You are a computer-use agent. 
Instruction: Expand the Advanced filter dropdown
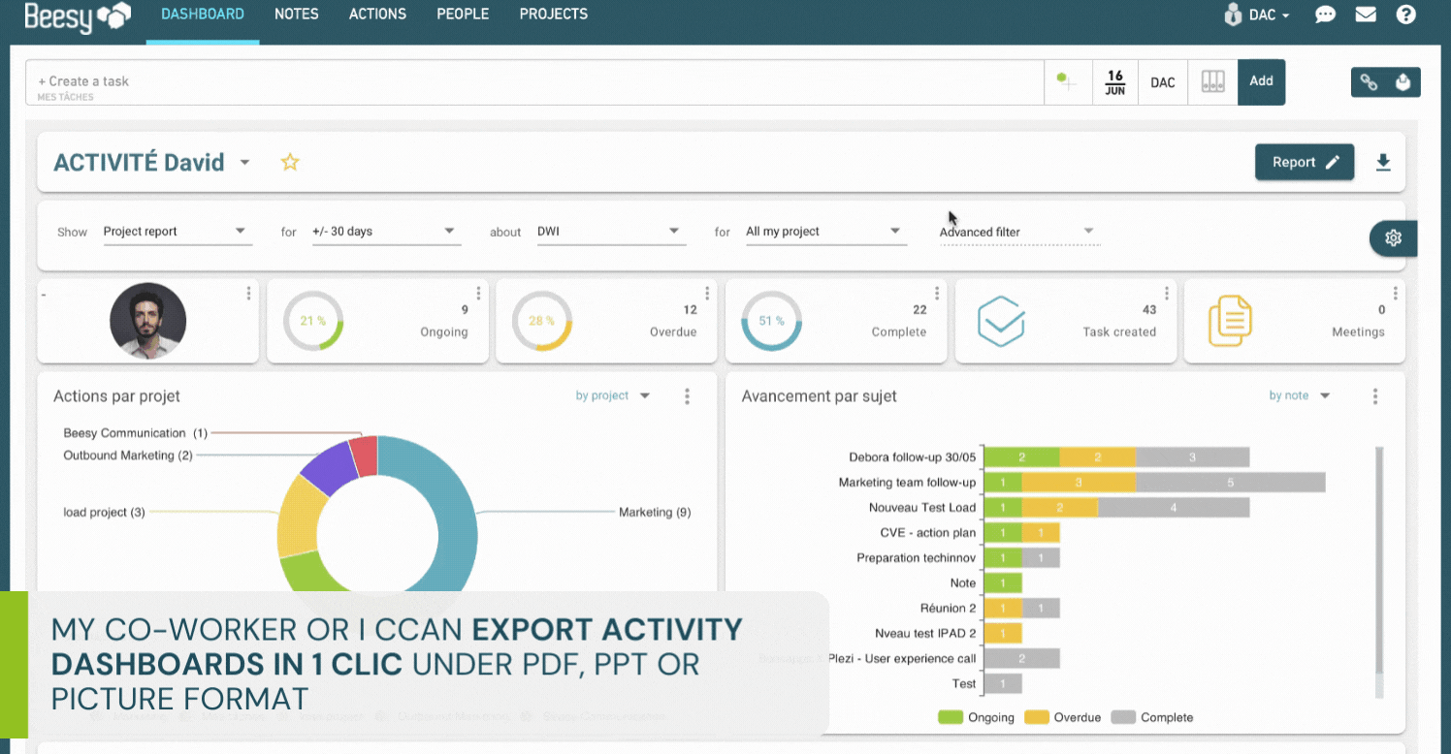tap(1018, 232)
